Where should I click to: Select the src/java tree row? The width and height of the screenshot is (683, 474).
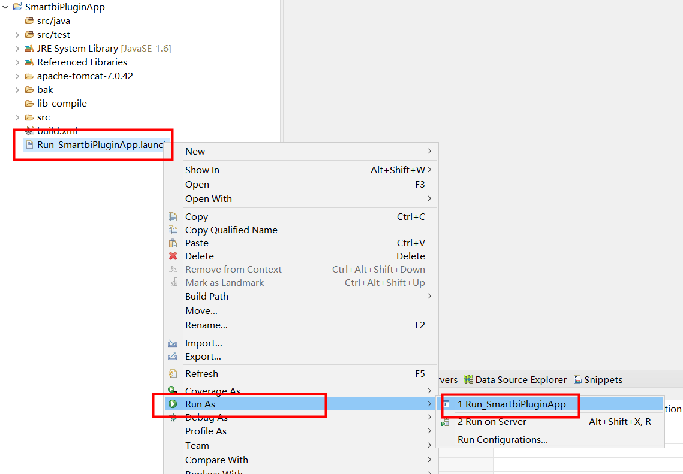[x=47, y=20]
